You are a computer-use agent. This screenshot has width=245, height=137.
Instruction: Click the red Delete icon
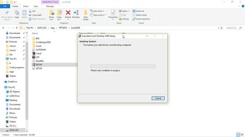[x=68, y=13]
